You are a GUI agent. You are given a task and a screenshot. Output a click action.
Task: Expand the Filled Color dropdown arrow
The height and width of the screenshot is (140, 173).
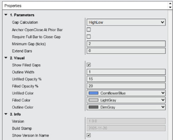click(163, 100)
